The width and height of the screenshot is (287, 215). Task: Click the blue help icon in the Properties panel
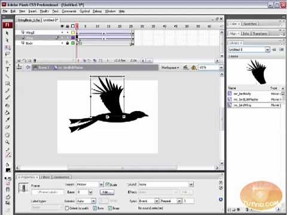click(221, 199)
